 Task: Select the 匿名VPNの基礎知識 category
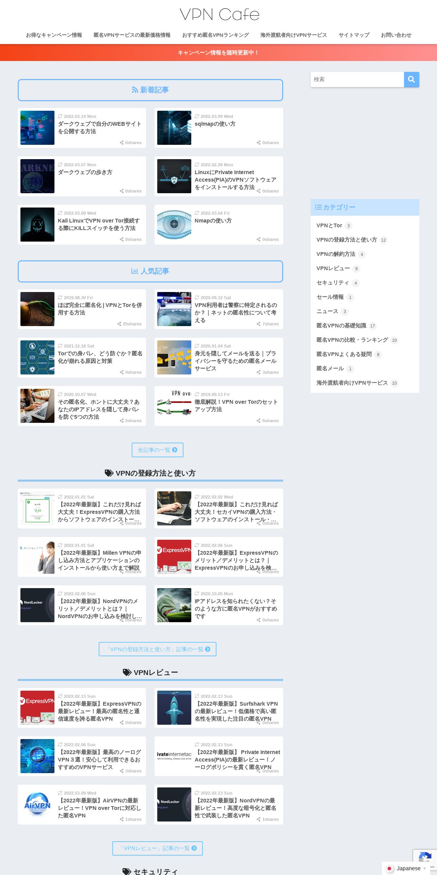tap(341, 326)
